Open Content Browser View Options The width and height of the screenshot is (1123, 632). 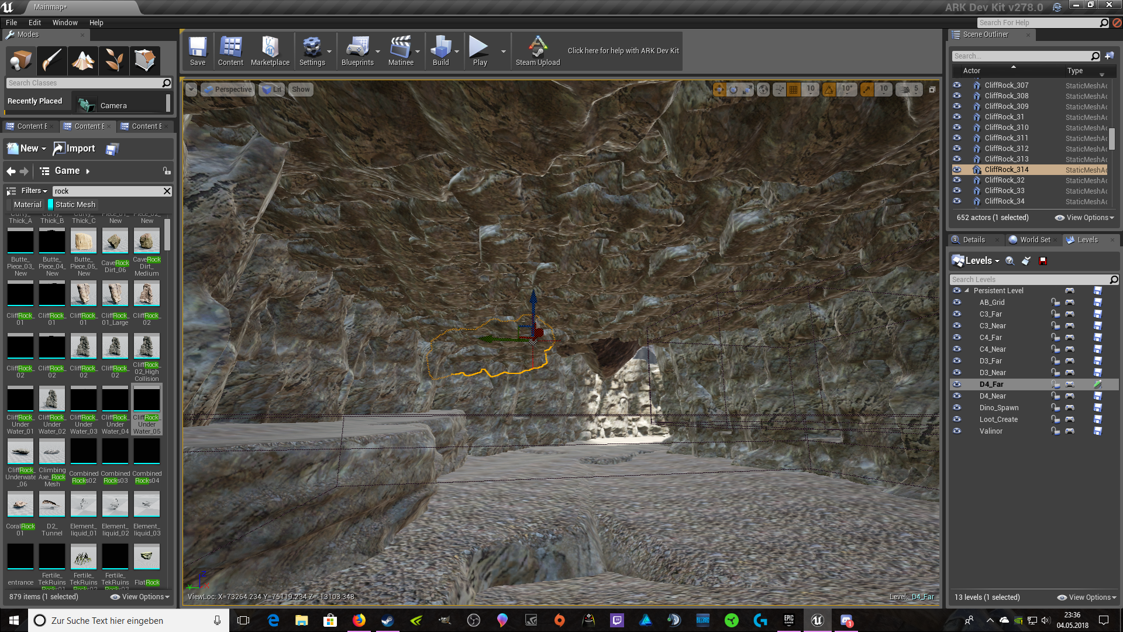pyautogui.click(x=140, y=597)
